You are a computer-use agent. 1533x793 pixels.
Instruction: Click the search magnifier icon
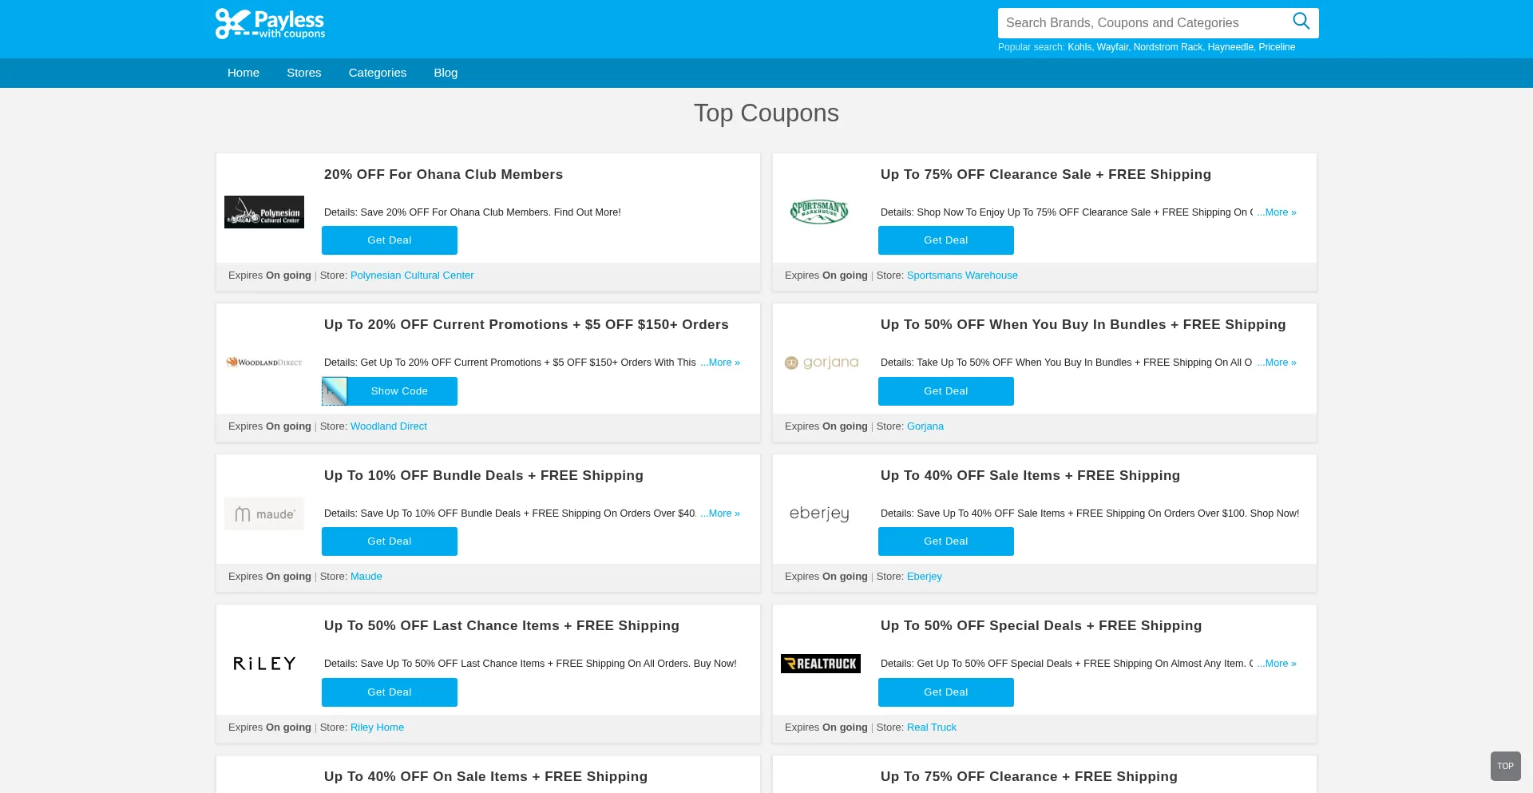pyautogui.click(x=1301, y=22)
